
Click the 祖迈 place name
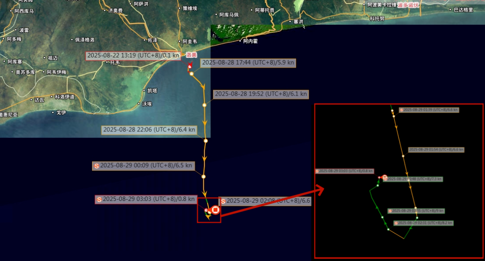[x=53, y=58]
